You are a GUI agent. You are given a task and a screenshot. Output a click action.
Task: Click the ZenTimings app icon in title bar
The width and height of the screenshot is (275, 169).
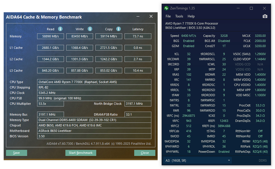166,8
